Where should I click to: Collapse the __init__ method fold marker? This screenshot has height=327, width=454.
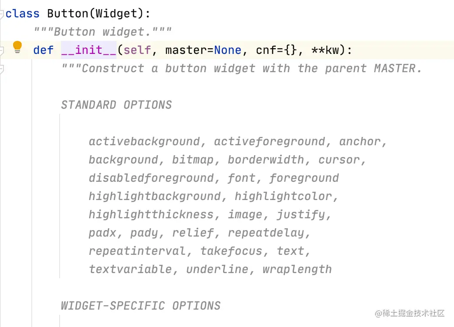tap(1, 50)
